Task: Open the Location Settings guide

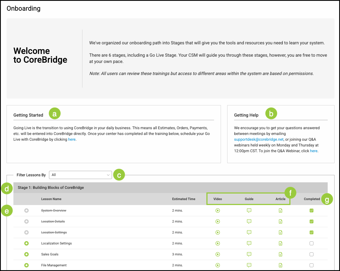Action: tap(249, 232)
